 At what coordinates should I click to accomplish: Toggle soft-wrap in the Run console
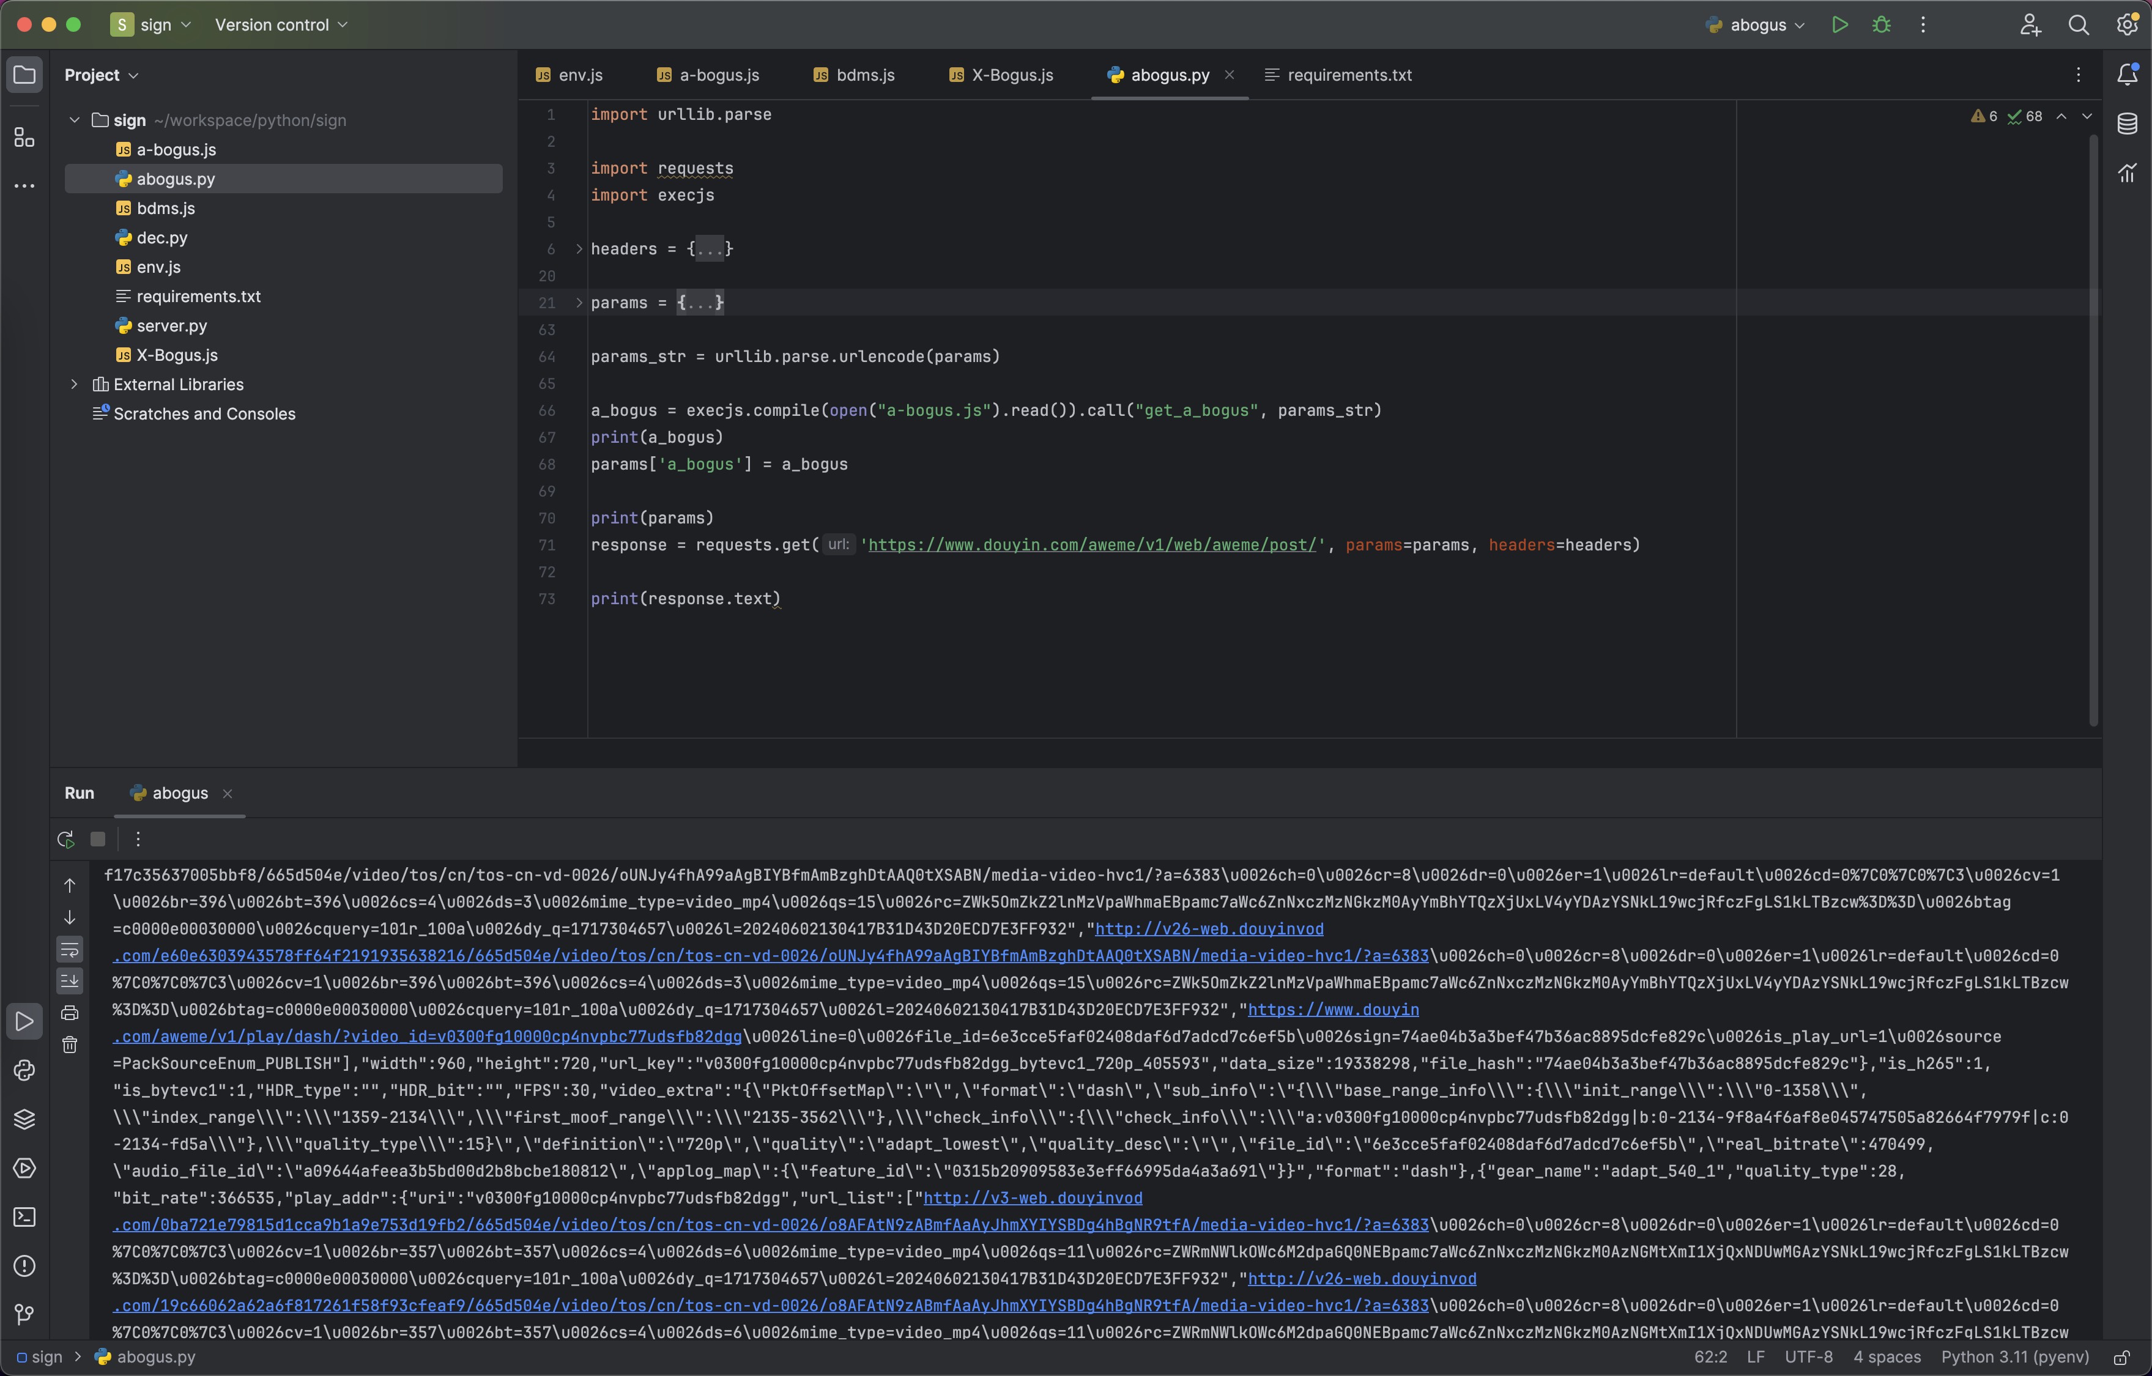pos(70,949)
